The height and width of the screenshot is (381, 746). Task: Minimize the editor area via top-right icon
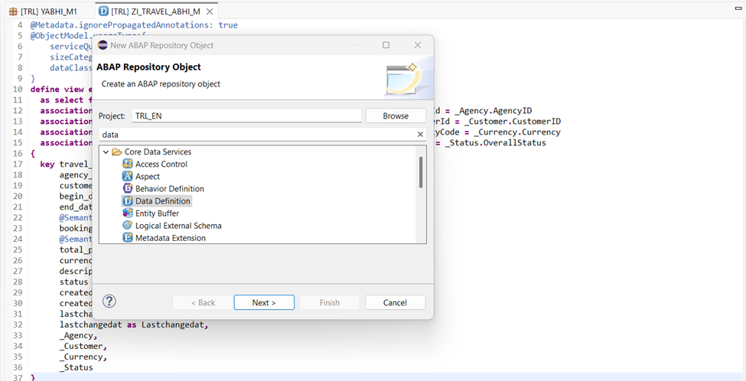click(738, 8)
